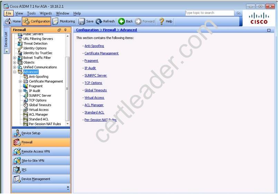Image resolution: width=278 pixels, height=194 pixels.
Task: Refresh the running configuration
Action: coord(105,21)
